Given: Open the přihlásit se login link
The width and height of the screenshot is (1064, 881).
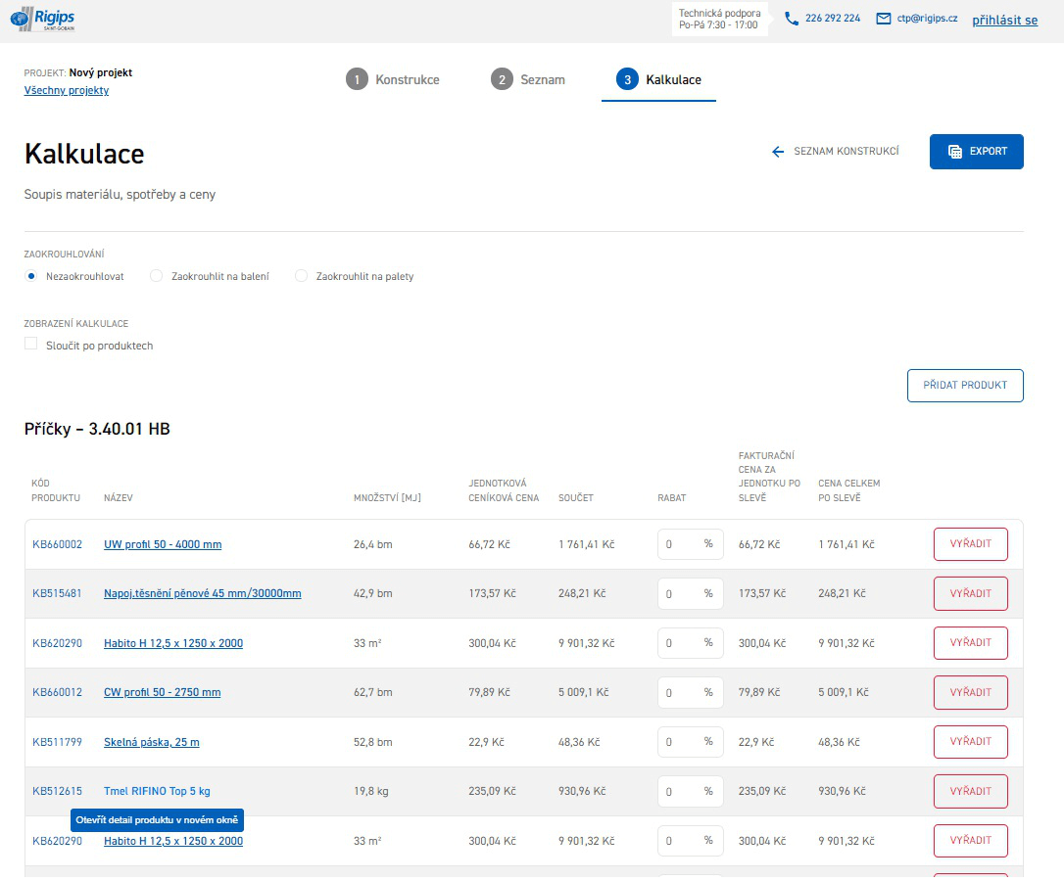Looking at the screenshot, I should tap(1004, 20).
